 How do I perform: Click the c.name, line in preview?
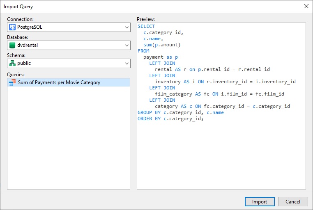pos(153,39)
